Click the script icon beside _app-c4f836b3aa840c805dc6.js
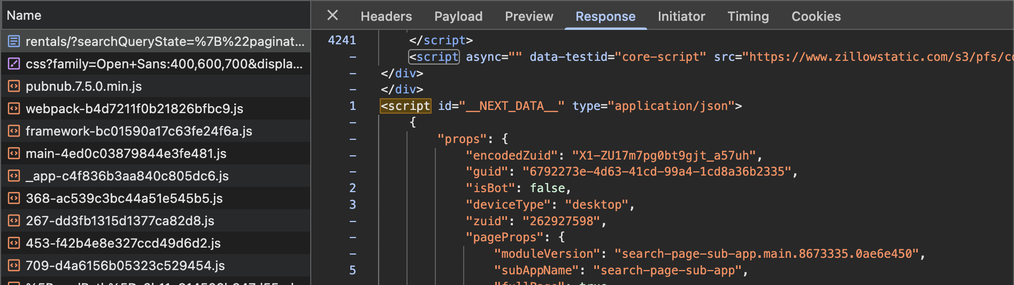Screen dimensions: 1014x285 (x=14, y=176)
